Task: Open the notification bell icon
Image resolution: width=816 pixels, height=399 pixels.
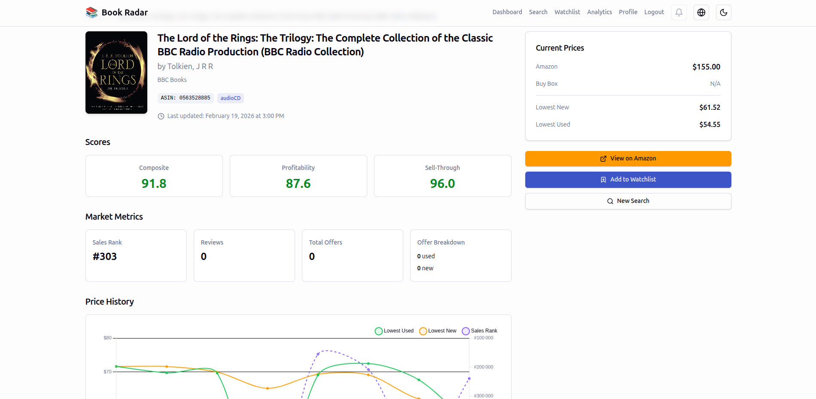Action: 679,12
